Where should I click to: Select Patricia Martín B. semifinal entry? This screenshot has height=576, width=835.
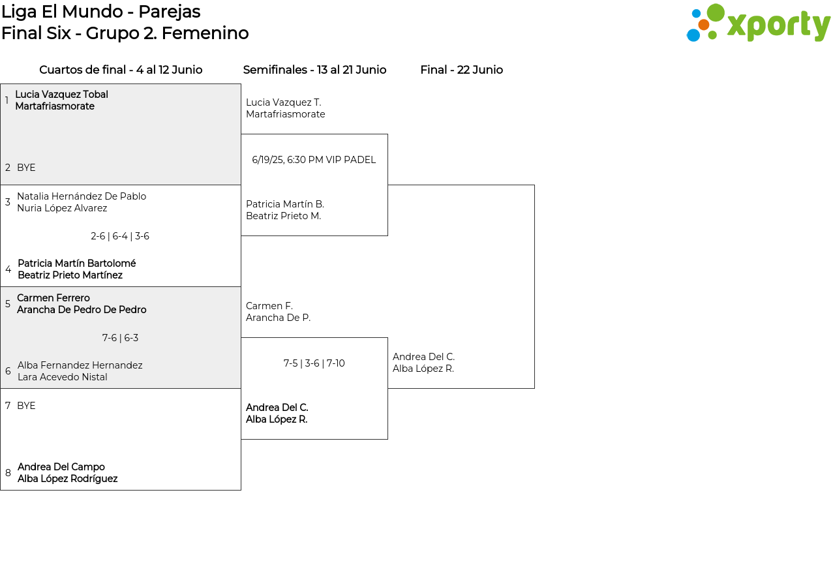284,210
